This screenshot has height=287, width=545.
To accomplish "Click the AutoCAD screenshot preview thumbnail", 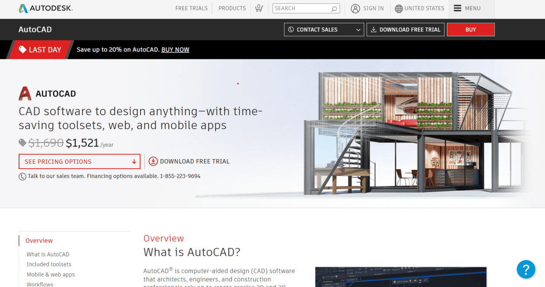I will (x=401, y=277).
